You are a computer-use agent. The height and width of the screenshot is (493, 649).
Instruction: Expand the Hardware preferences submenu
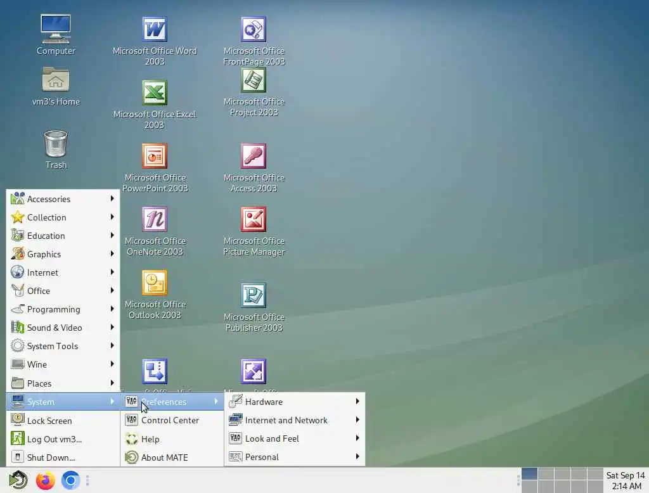click(294, 402)
